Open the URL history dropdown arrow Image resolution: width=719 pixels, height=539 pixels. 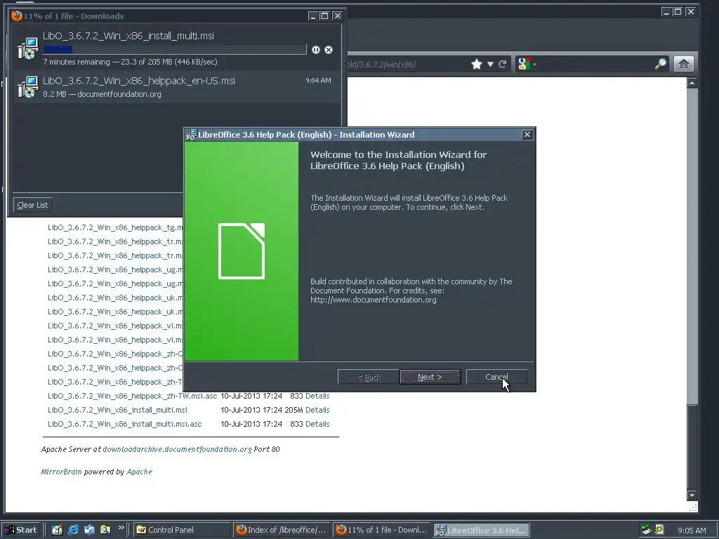tap(490, 64)
